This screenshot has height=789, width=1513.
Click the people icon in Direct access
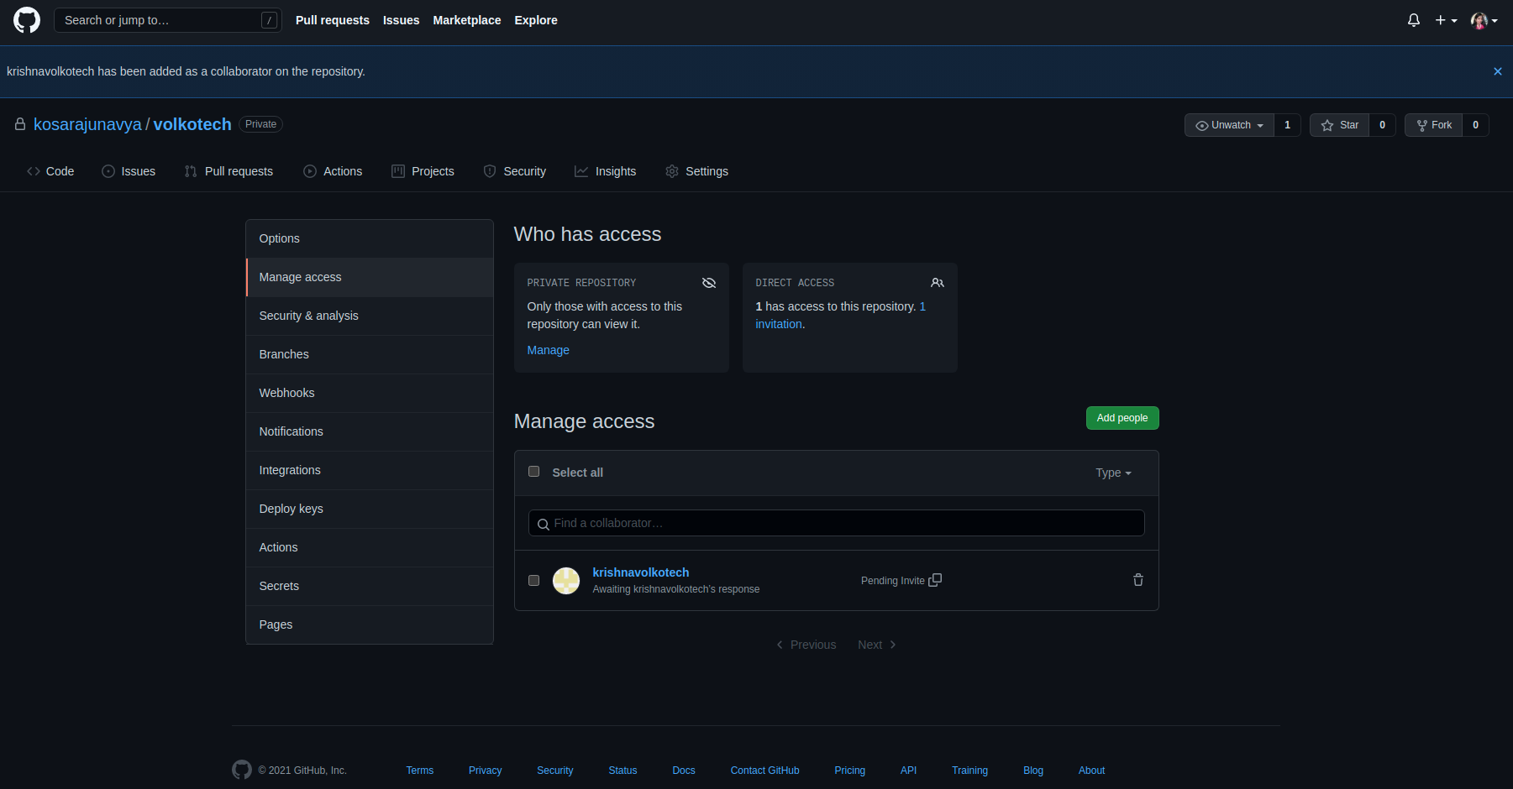(x=938, y=283)
